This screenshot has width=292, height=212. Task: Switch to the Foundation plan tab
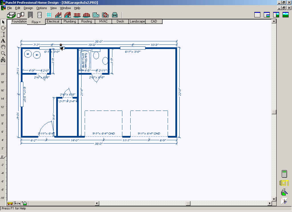(x=19, y=21)
